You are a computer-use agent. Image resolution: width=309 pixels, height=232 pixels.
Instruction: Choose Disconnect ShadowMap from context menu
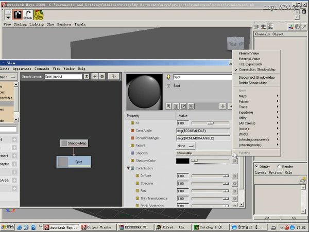point(257,77)
